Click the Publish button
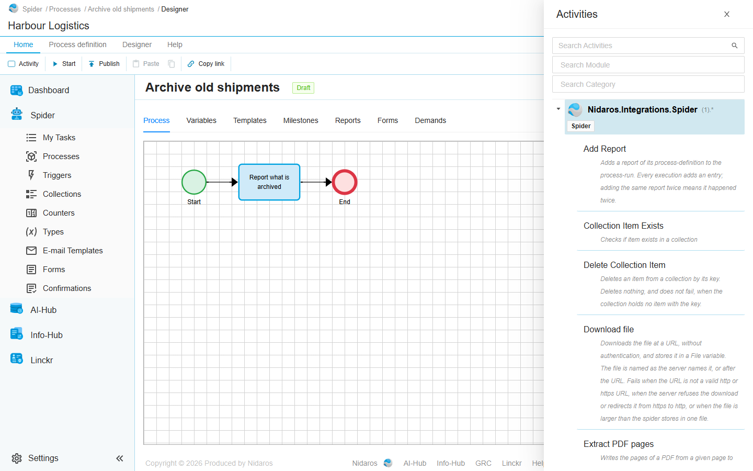The height and width of the screenshot is (471, 753). pos(104,64)
